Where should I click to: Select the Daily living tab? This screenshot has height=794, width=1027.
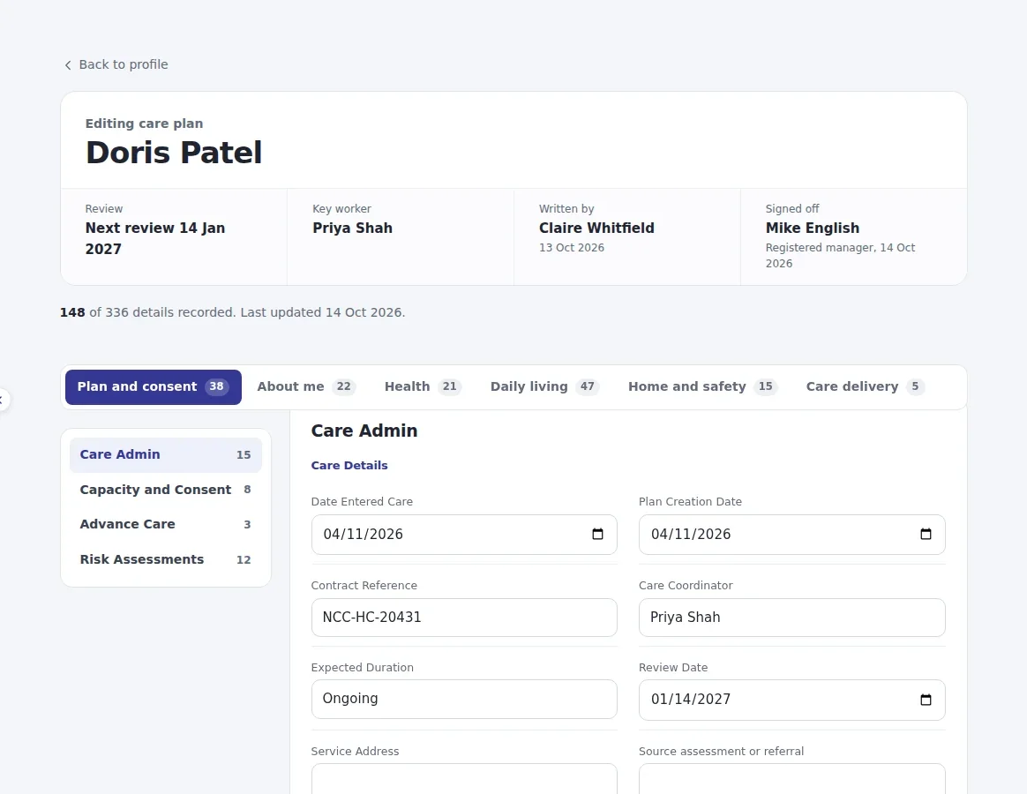[x=544, y=386]
